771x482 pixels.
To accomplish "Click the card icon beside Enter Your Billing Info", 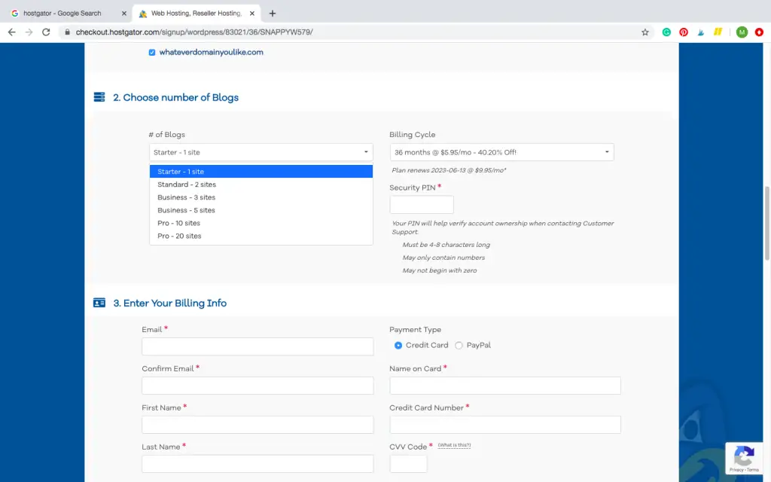I will 99,303.
